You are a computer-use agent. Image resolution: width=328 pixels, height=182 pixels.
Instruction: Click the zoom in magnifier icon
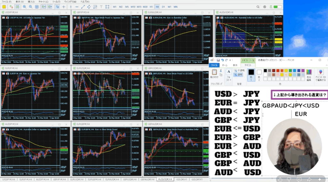[x=25, y=6]
